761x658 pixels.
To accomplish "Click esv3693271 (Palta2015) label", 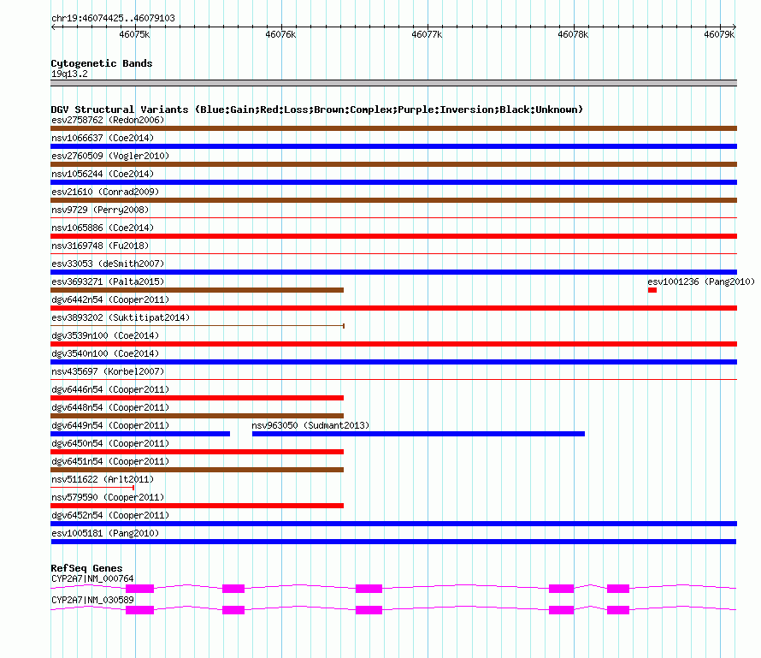I will pos(108,282).
